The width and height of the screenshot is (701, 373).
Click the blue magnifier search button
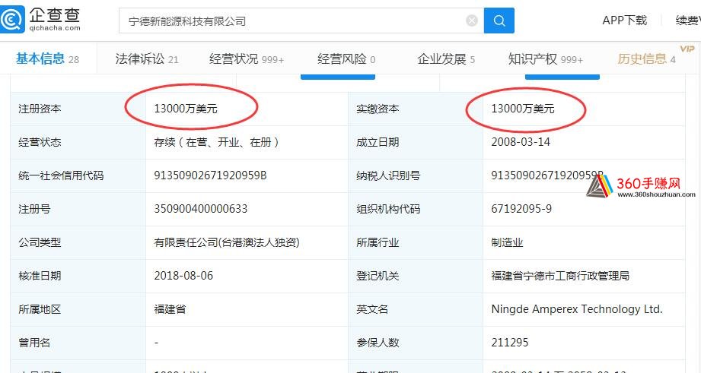click(x=499, y=21)
